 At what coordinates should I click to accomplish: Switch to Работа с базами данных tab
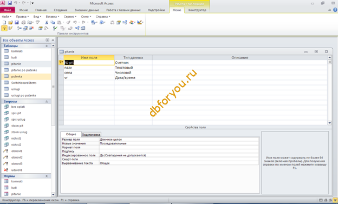tap(123, 10)
